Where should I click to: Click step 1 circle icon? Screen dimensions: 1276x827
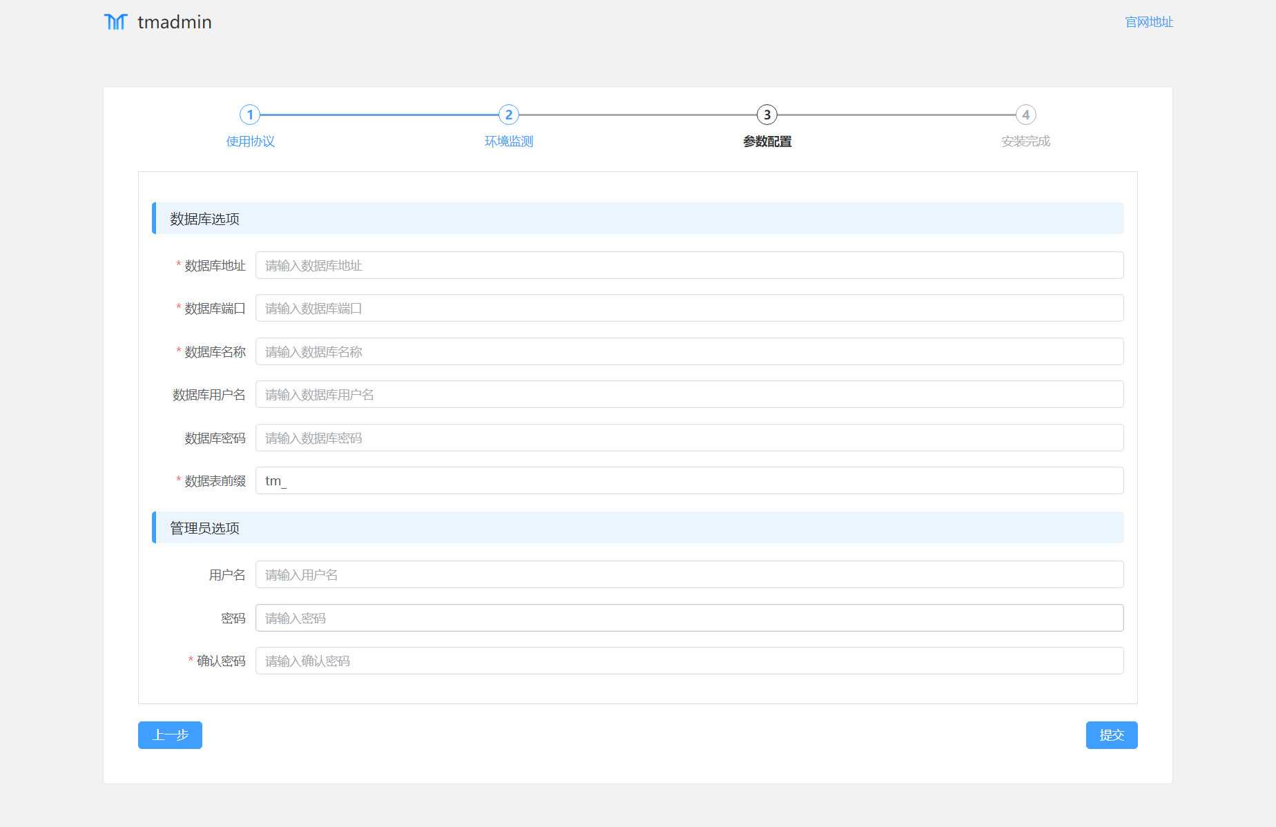[x=250, y=115]
